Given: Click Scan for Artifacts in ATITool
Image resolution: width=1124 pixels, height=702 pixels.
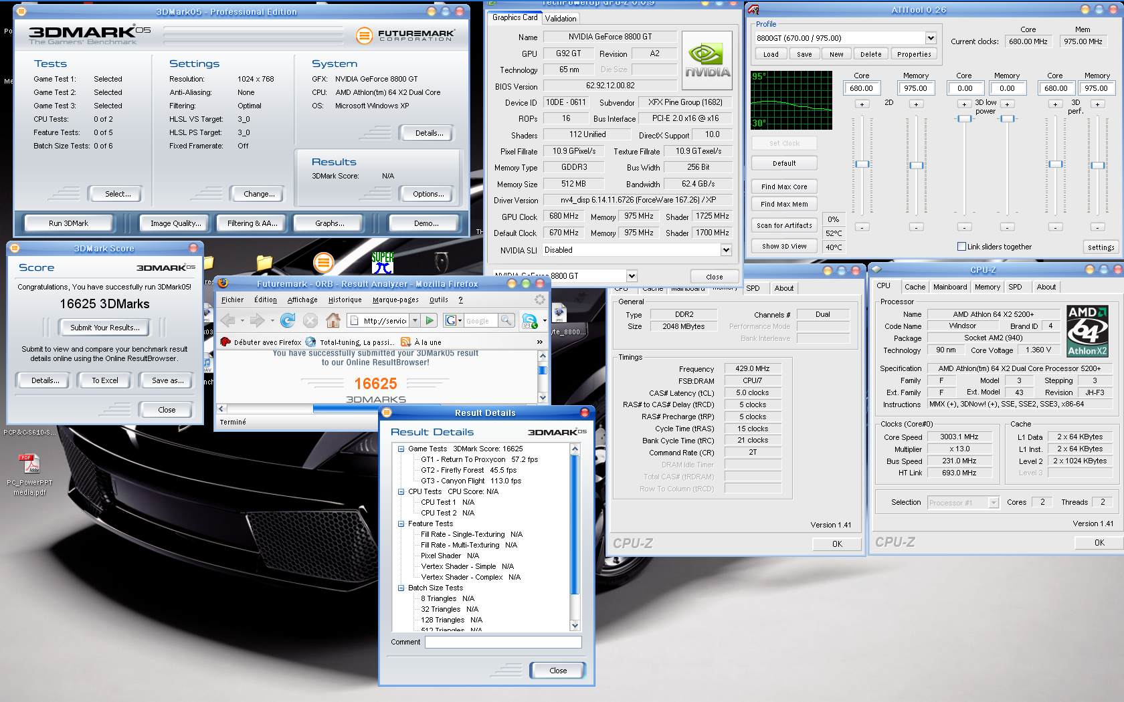Looking at the screenshot, I should point(784,225).
